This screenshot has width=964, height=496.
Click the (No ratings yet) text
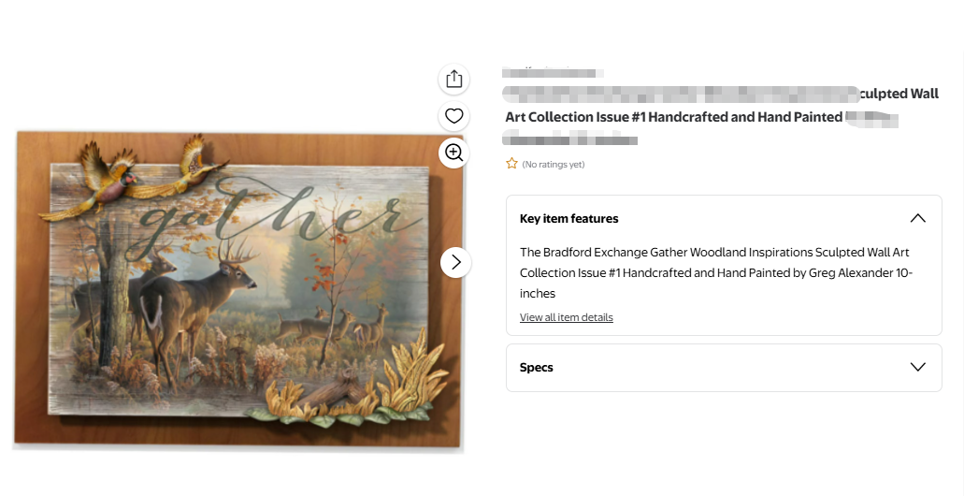click(x=554, y=165)
